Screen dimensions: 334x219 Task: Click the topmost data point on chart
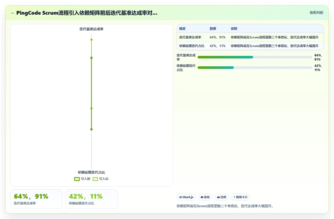tap(91, 40)
